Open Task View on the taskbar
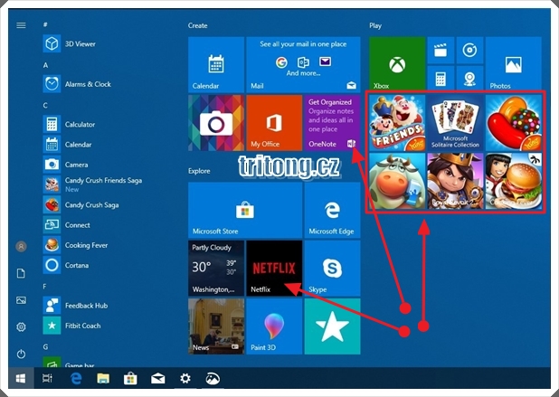Viewport: 559px width, 397px height. (47, 379)
